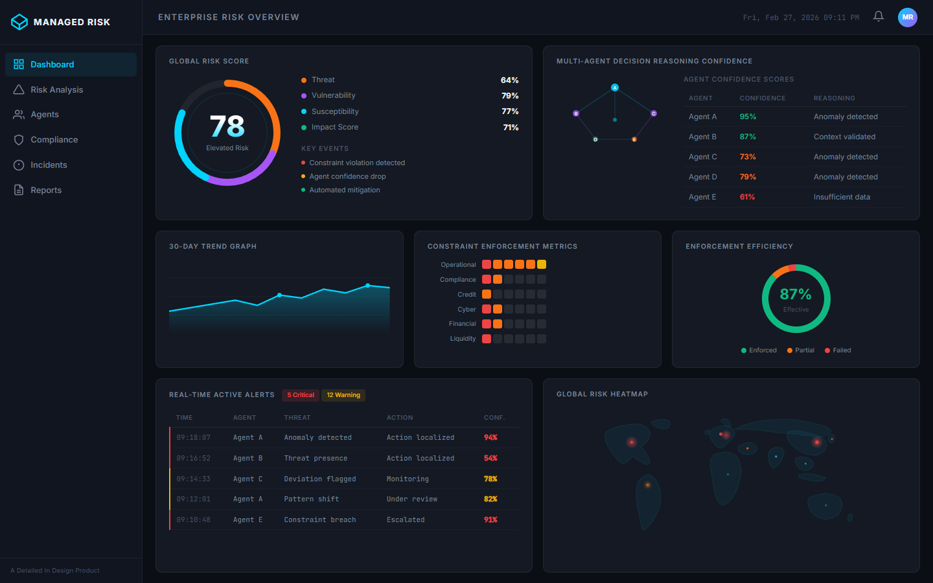Click the Reports document icon
This screenshot has height=583, width=933.
(19, 190)
